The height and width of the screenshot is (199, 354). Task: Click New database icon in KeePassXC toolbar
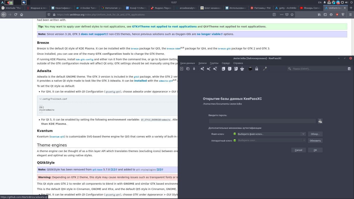coord(182,69)
